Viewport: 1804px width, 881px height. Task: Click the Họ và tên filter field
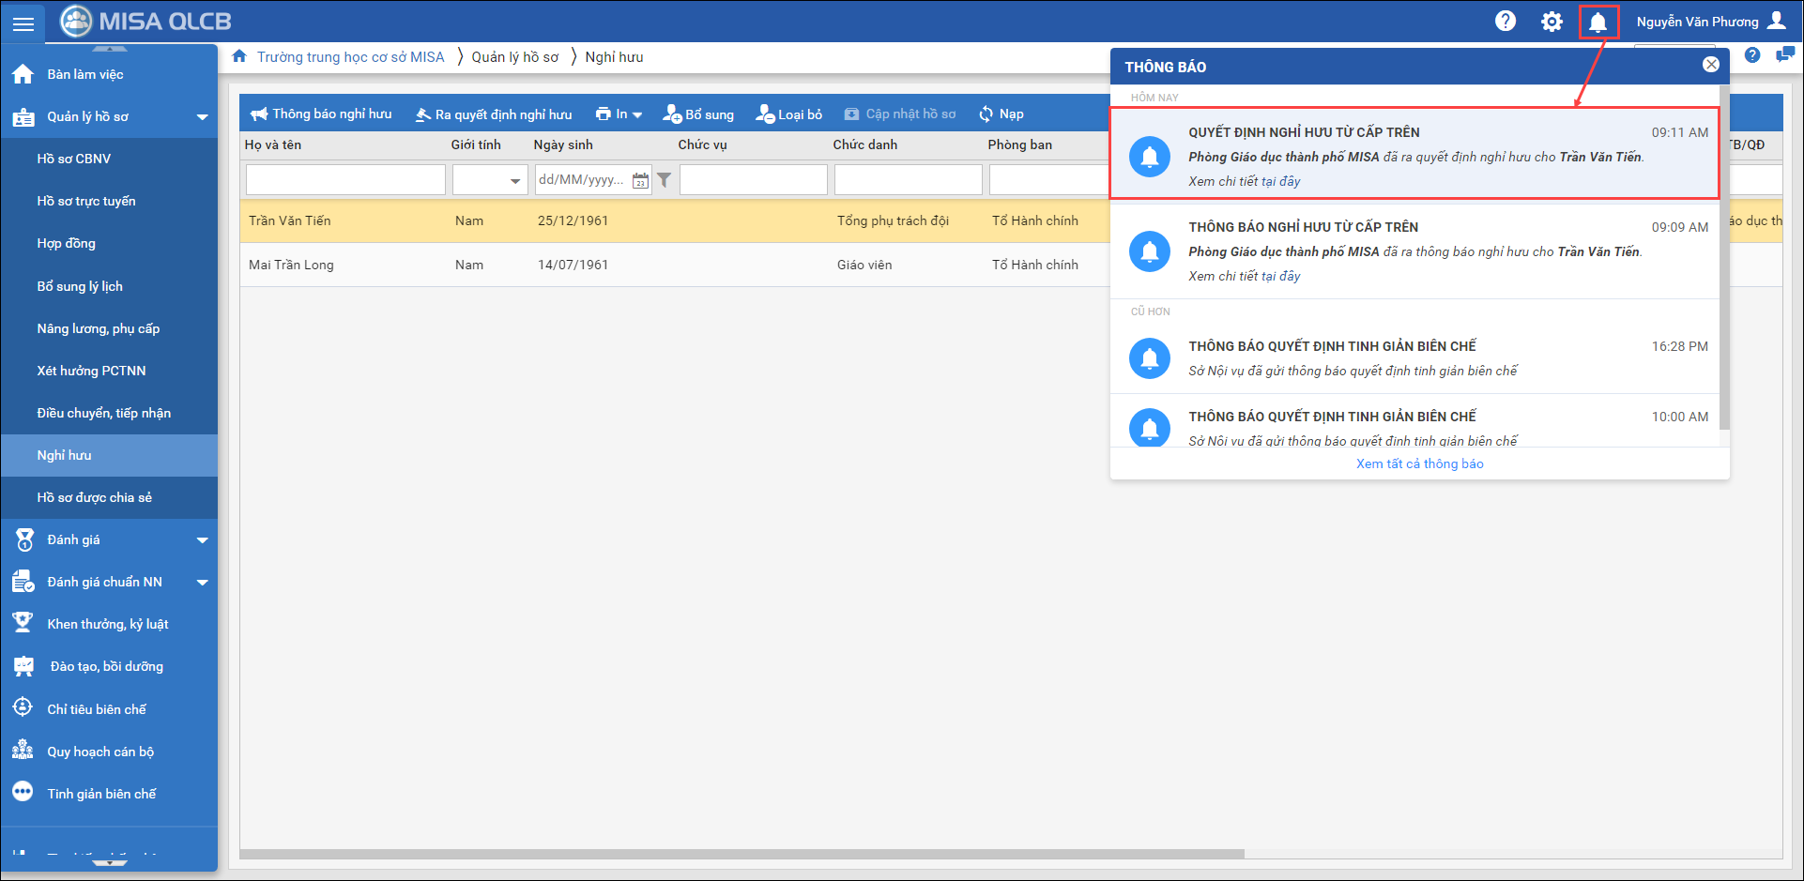[x=345, y=180]
